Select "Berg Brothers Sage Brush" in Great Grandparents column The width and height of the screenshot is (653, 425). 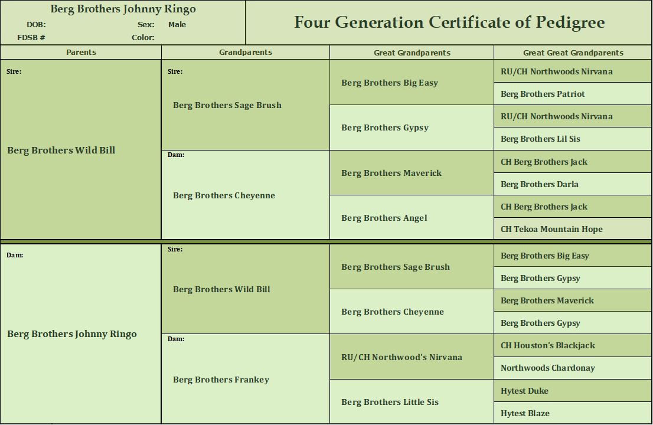click(x=396, y=267)
